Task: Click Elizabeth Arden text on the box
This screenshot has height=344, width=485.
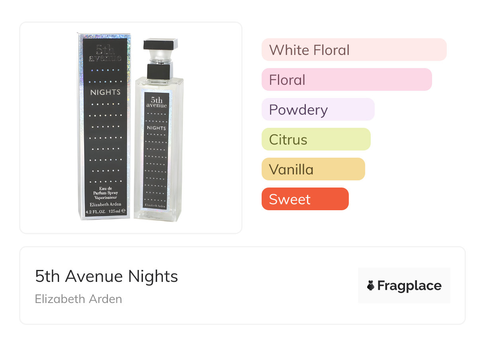Action: coord(105,204)
